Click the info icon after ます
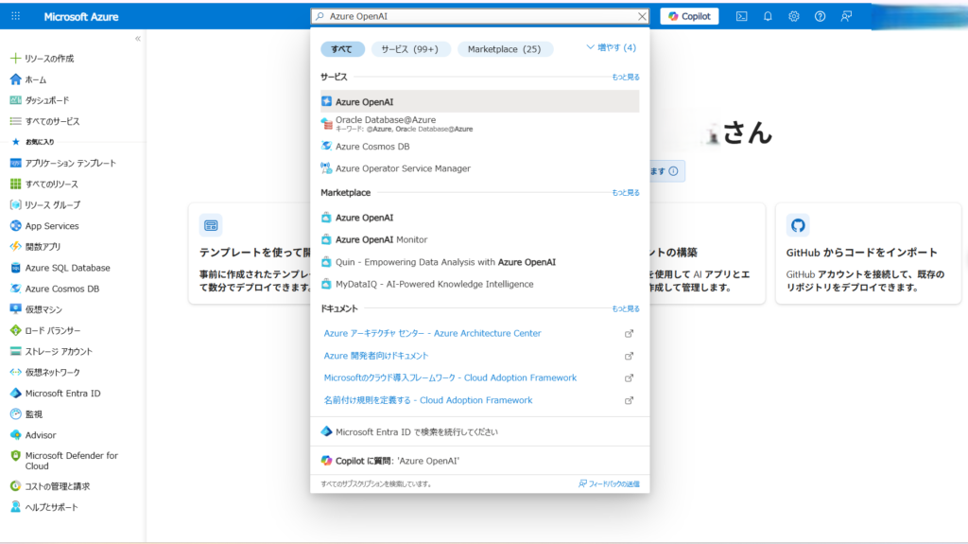The height and width of the screenshot is (544, 968). pos(673,171)
